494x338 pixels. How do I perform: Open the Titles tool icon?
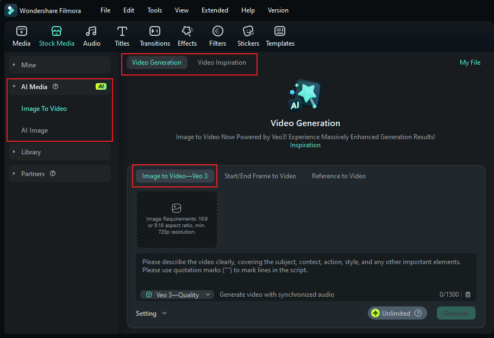[122, 31]
